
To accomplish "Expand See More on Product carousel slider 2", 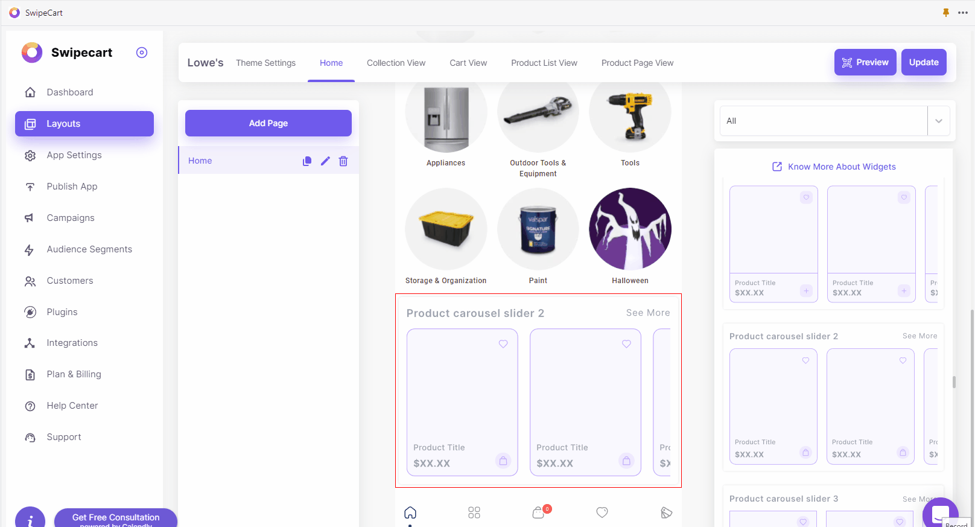I will [x=648, y=313].
